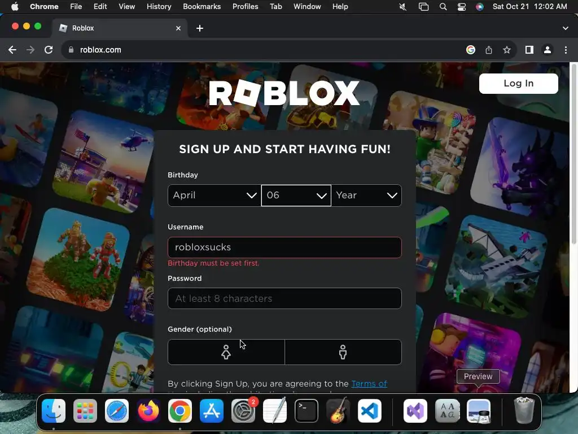This screenshot has height=434, width=578.
Task: Open Terminal from the Dock
Action: click(x=306, y=411)
